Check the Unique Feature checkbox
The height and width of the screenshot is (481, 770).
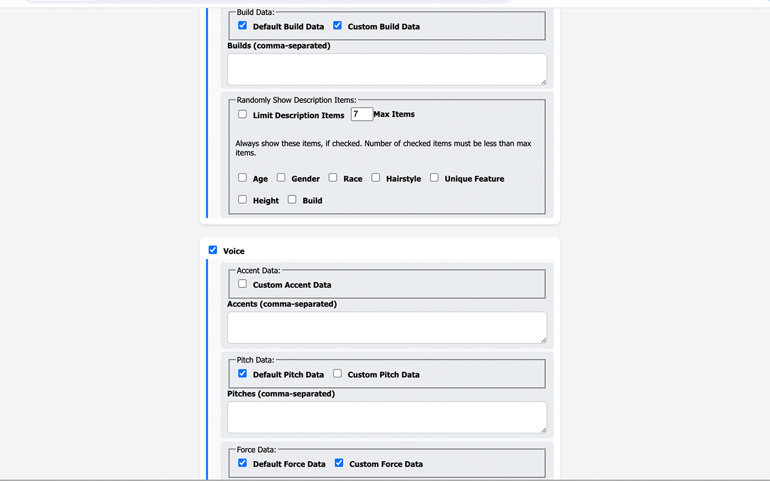pyautogui.click(x=434, y=178)
